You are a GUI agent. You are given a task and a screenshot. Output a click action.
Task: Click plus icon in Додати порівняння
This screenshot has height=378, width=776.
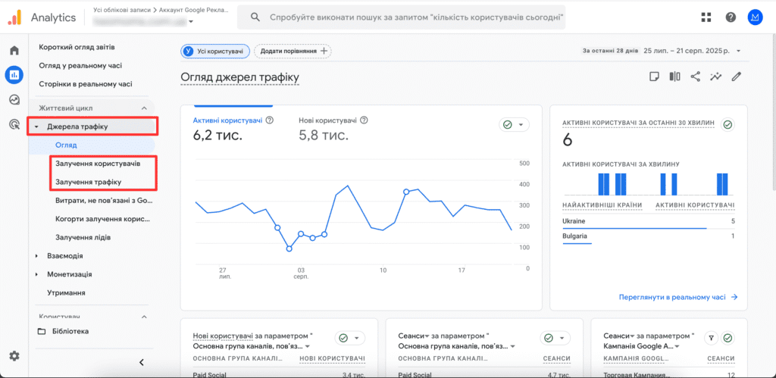point(324,51)
